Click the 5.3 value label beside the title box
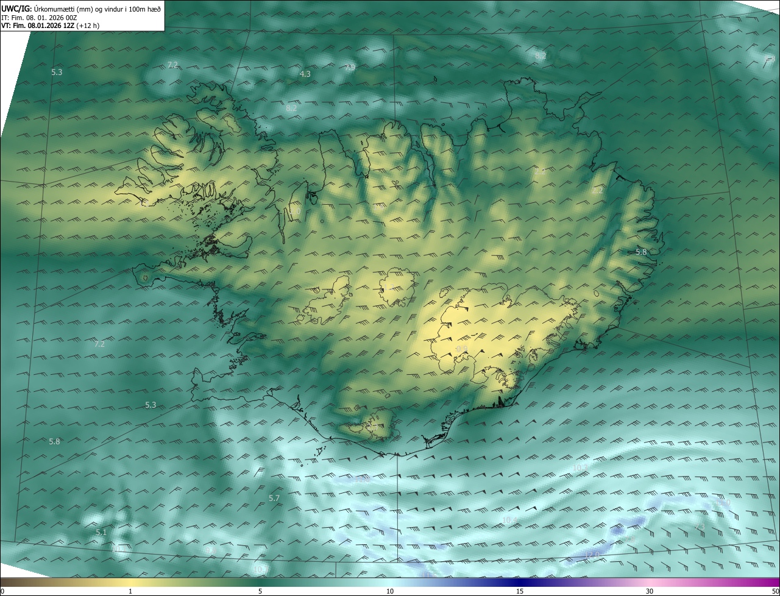 point(57,72)
